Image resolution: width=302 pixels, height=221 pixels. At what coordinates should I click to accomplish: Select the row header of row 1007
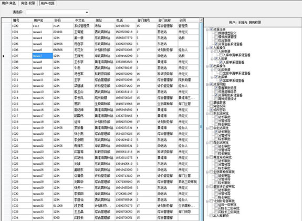[x=6, y=56]
